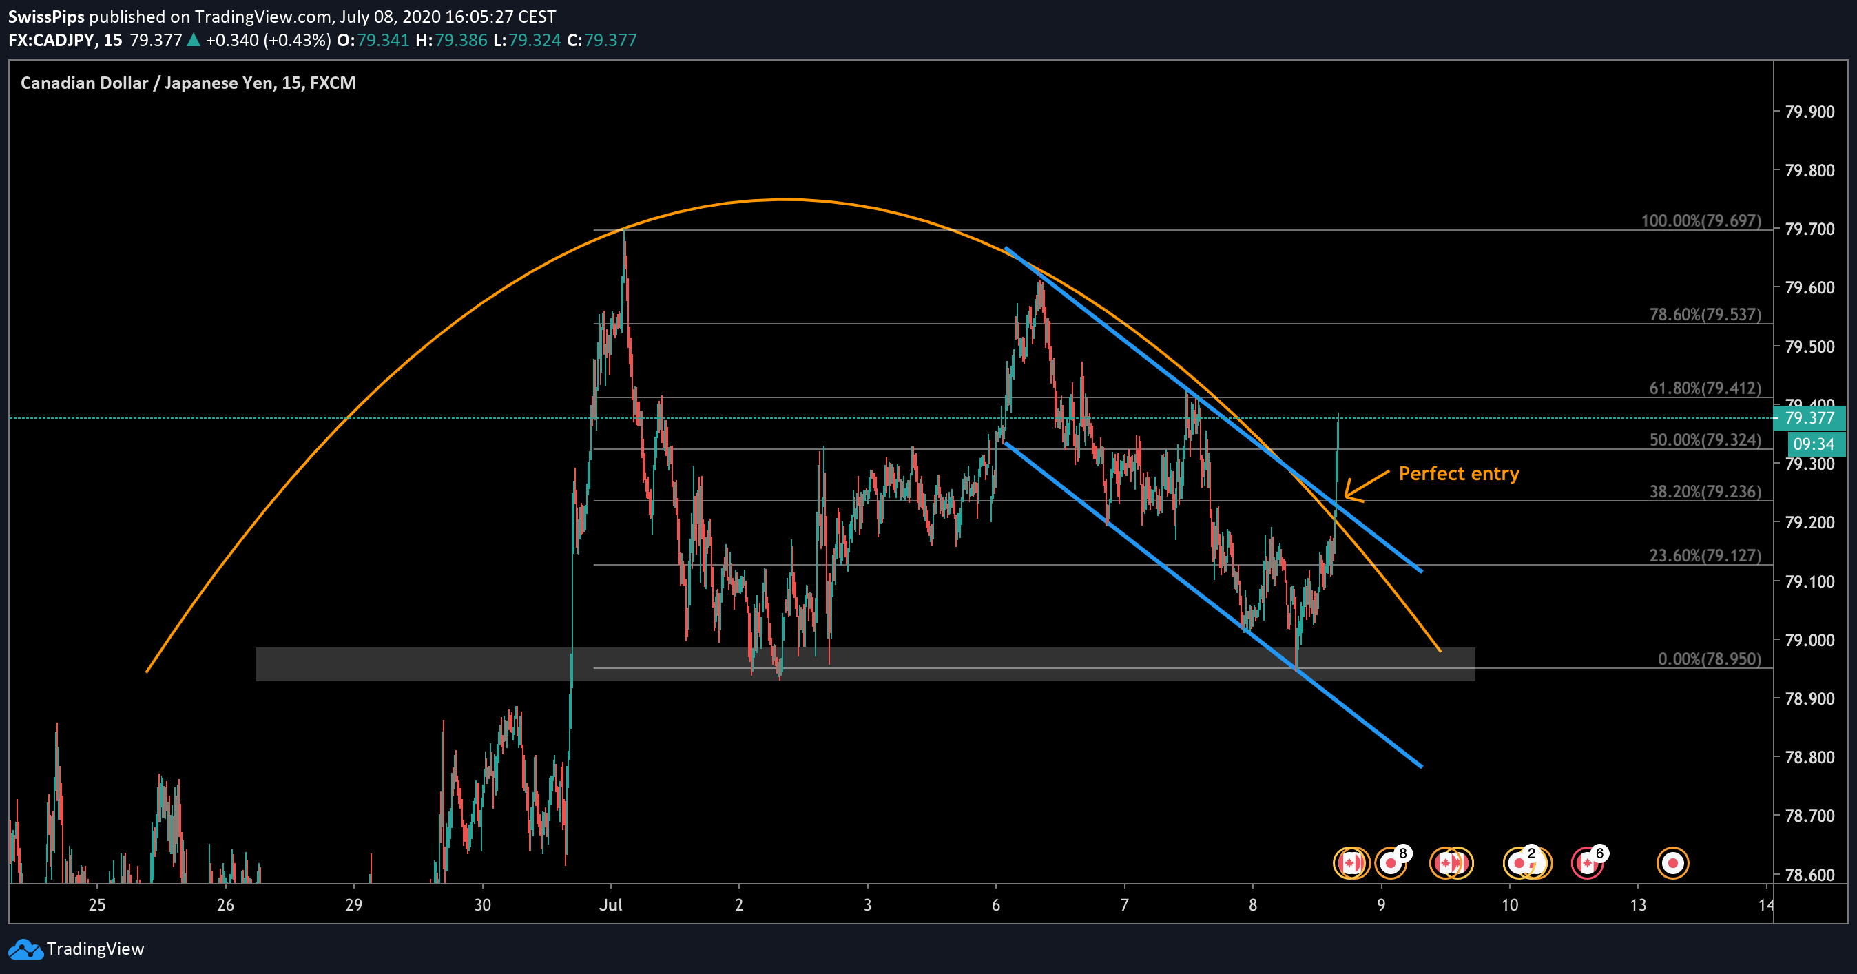This screenshot has width=1857, height=974.
Task: Click the high value H:79.386
Action: click(451, 40)
